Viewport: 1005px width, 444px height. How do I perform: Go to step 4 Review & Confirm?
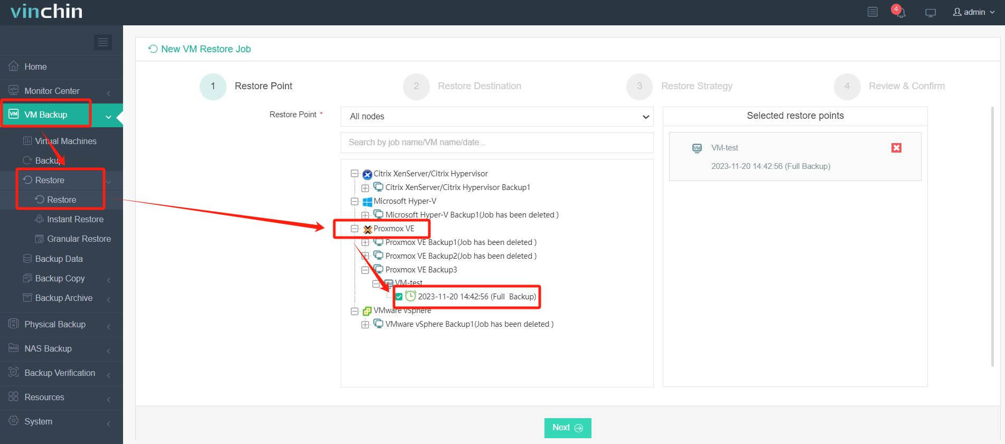point(889,86)
